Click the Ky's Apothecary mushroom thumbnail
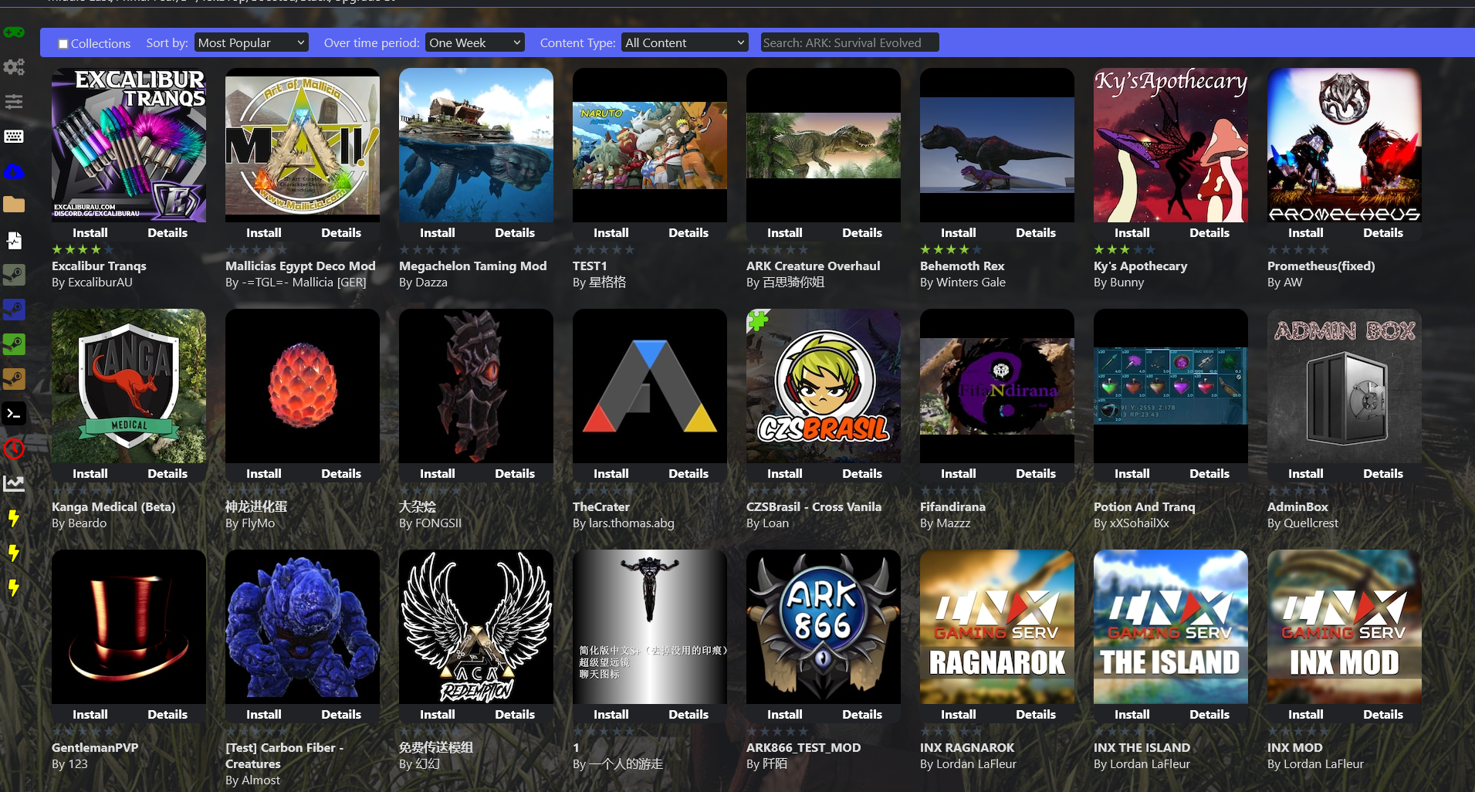Image resolution: width=1475 pixels, height=792 pixels. click(1171, 145)
